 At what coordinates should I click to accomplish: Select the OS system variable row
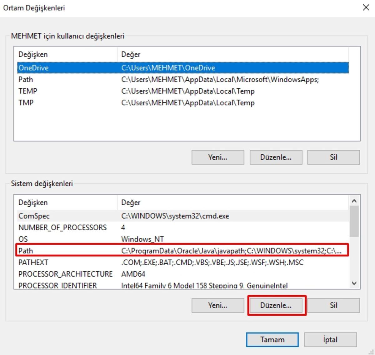[23, 239]
